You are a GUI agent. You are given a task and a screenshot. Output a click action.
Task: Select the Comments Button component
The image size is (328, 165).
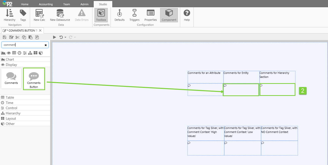point(34,79)
